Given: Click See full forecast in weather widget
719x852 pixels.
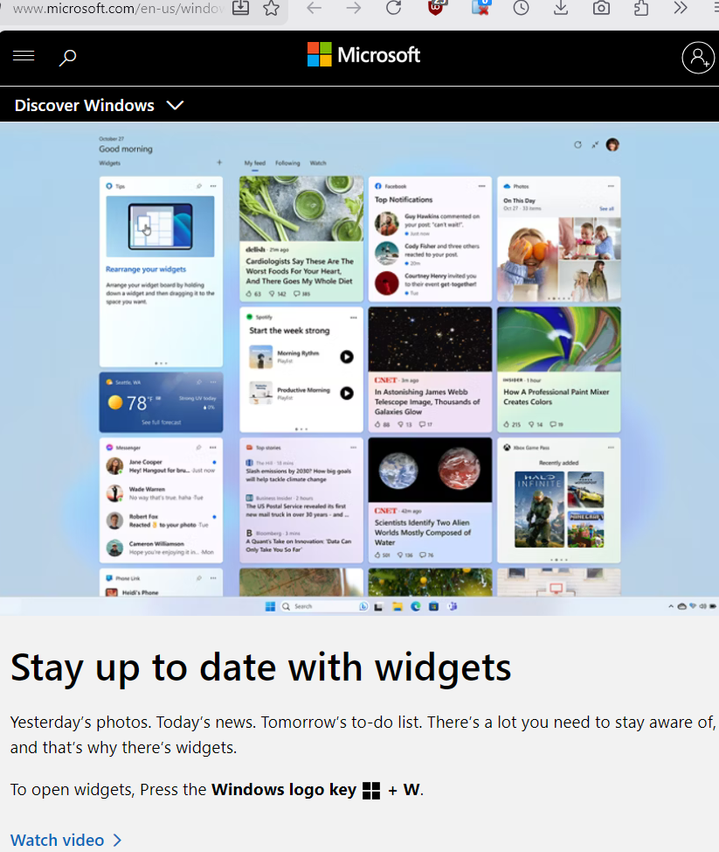Looking at the screenshot, I should click(x=161, y=423).
